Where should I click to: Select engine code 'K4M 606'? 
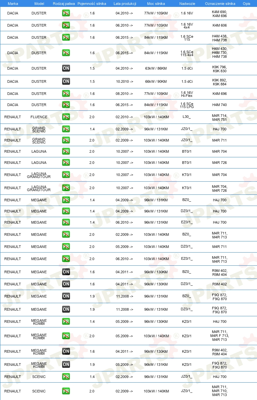[x=220, y=25]
